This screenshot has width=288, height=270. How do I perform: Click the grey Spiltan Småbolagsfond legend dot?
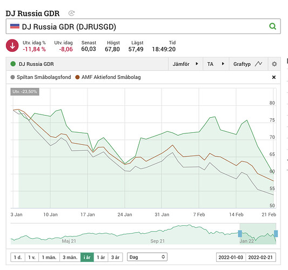tap(12, 77)
